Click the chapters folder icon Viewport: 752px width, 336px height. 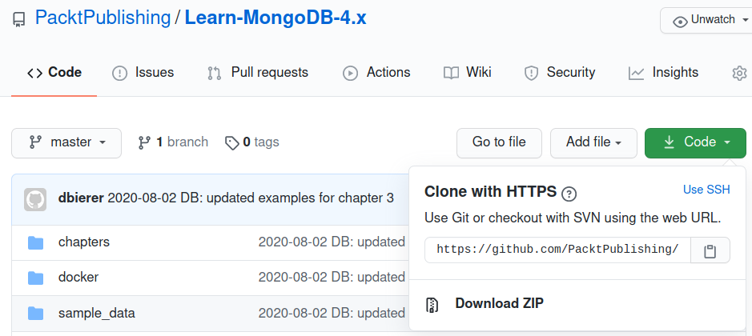click(x=35, y=242)
